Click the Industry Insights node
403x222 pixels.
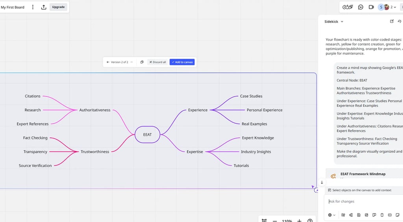(x=256, y=152)
